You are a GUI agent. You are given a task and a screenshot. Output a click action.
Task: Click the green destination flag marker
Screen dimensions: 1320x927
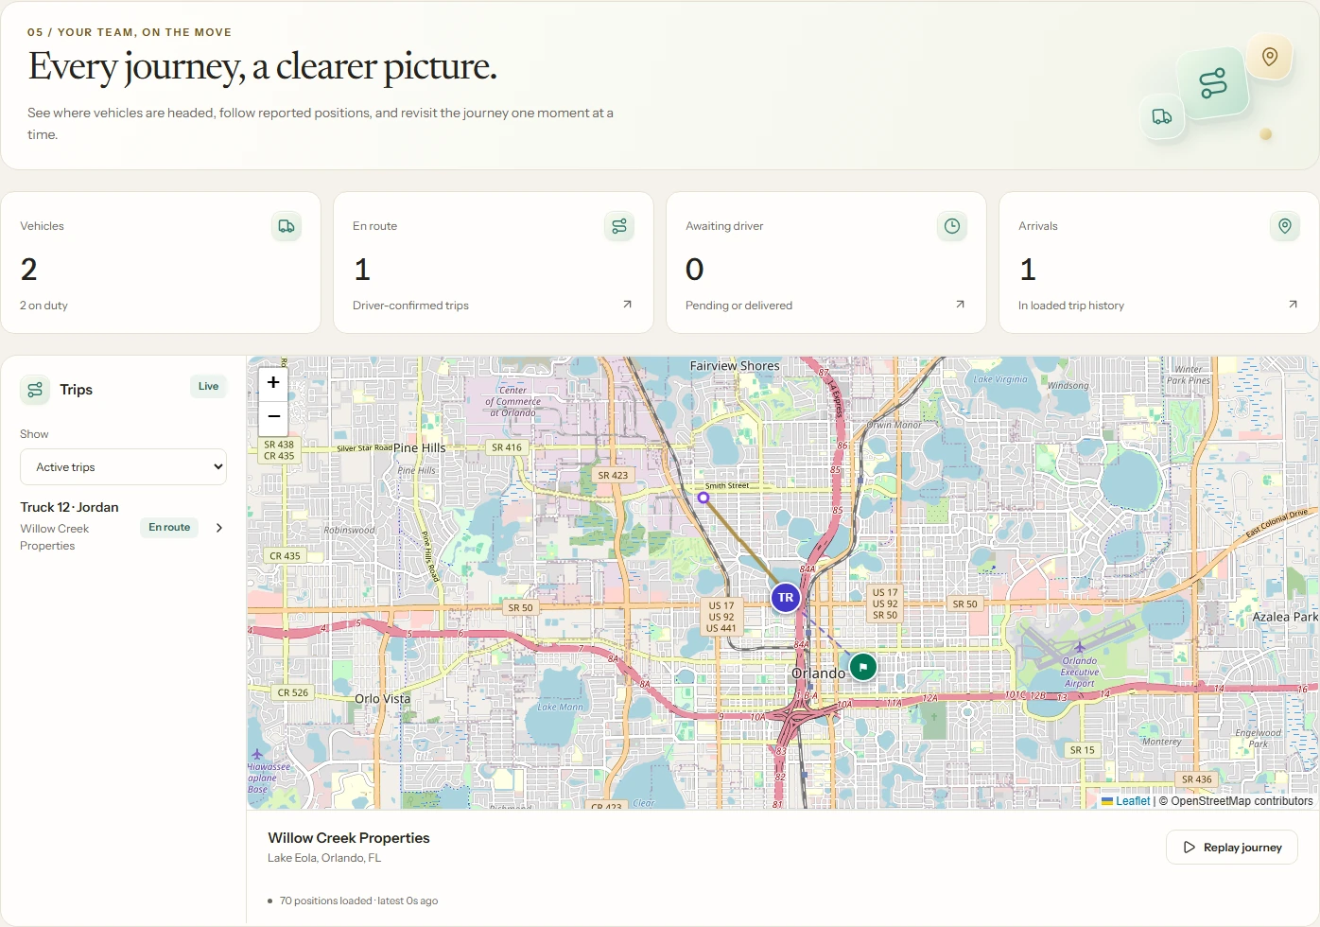862,667
